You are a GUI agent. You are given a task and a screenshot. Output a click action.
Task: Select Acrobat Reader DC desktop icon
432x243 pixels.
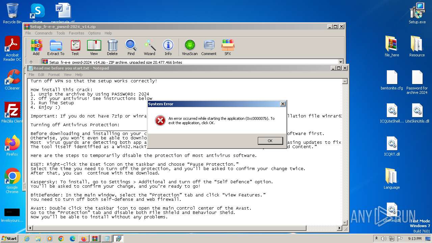(12, 49)
